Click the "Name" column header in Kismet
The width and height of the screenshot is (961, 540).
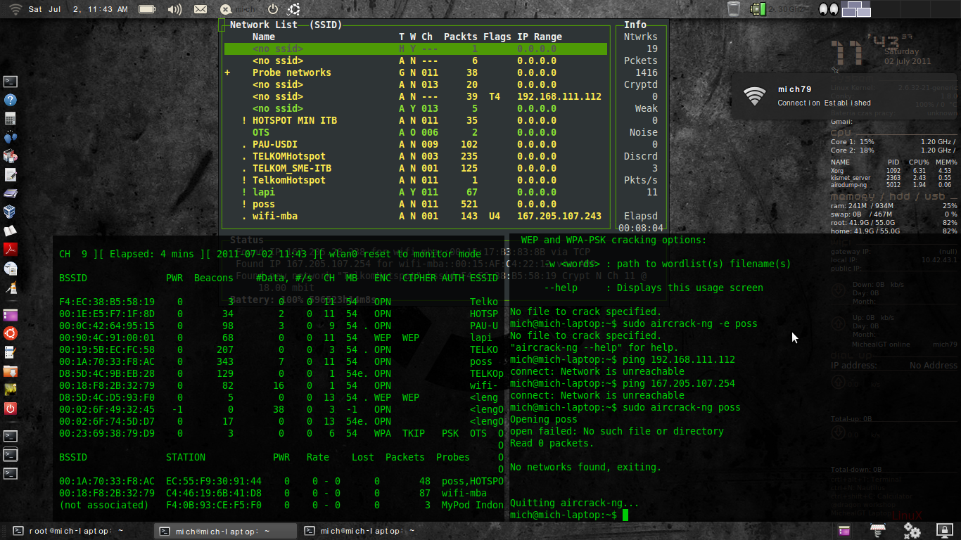click(x=264, y=37)
